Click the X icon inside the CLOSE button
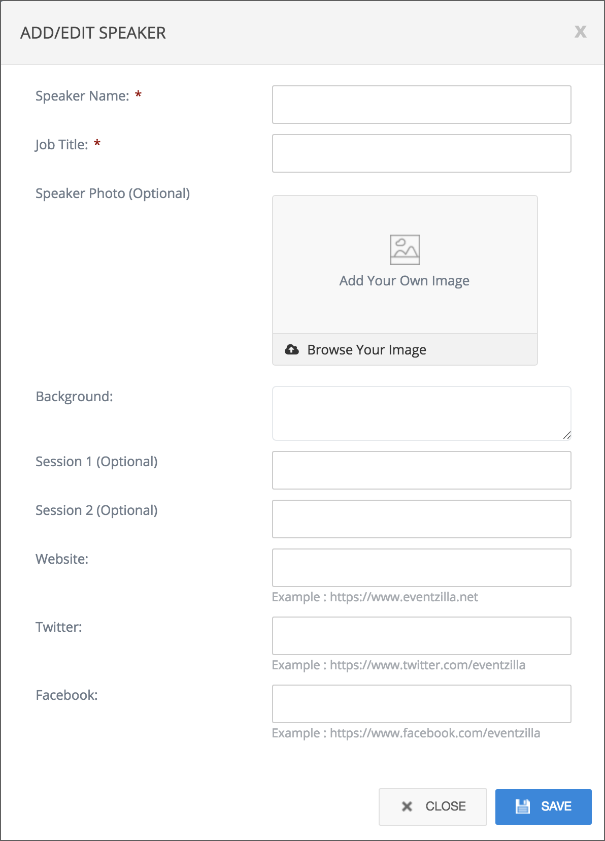Viewport: 605px width, 841px height. [407, 806]
